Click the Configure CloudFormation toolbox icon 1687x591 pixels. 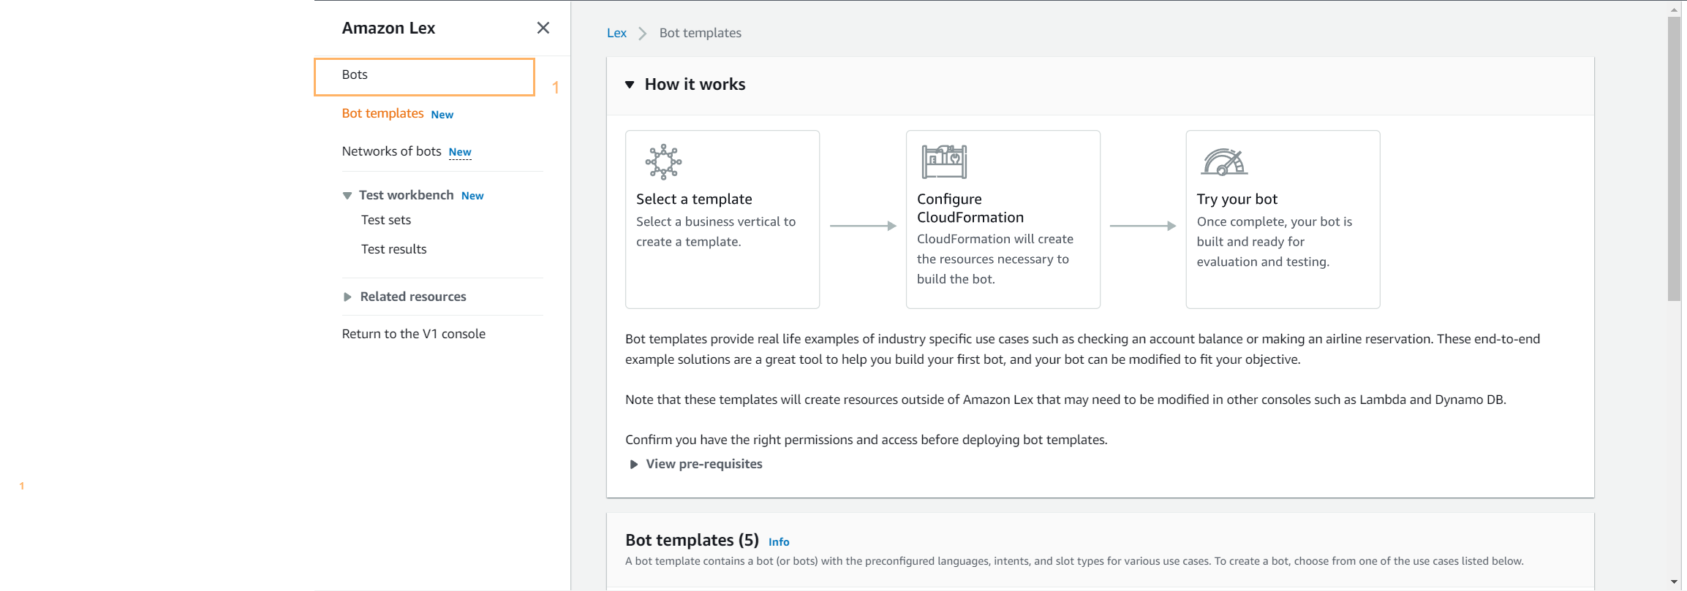(x=944, y=161)
